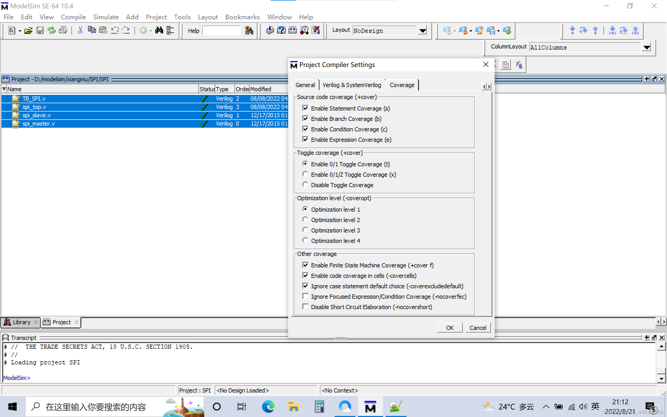Open the Simulate menu

pyautogui.click(x=106, y=17)
